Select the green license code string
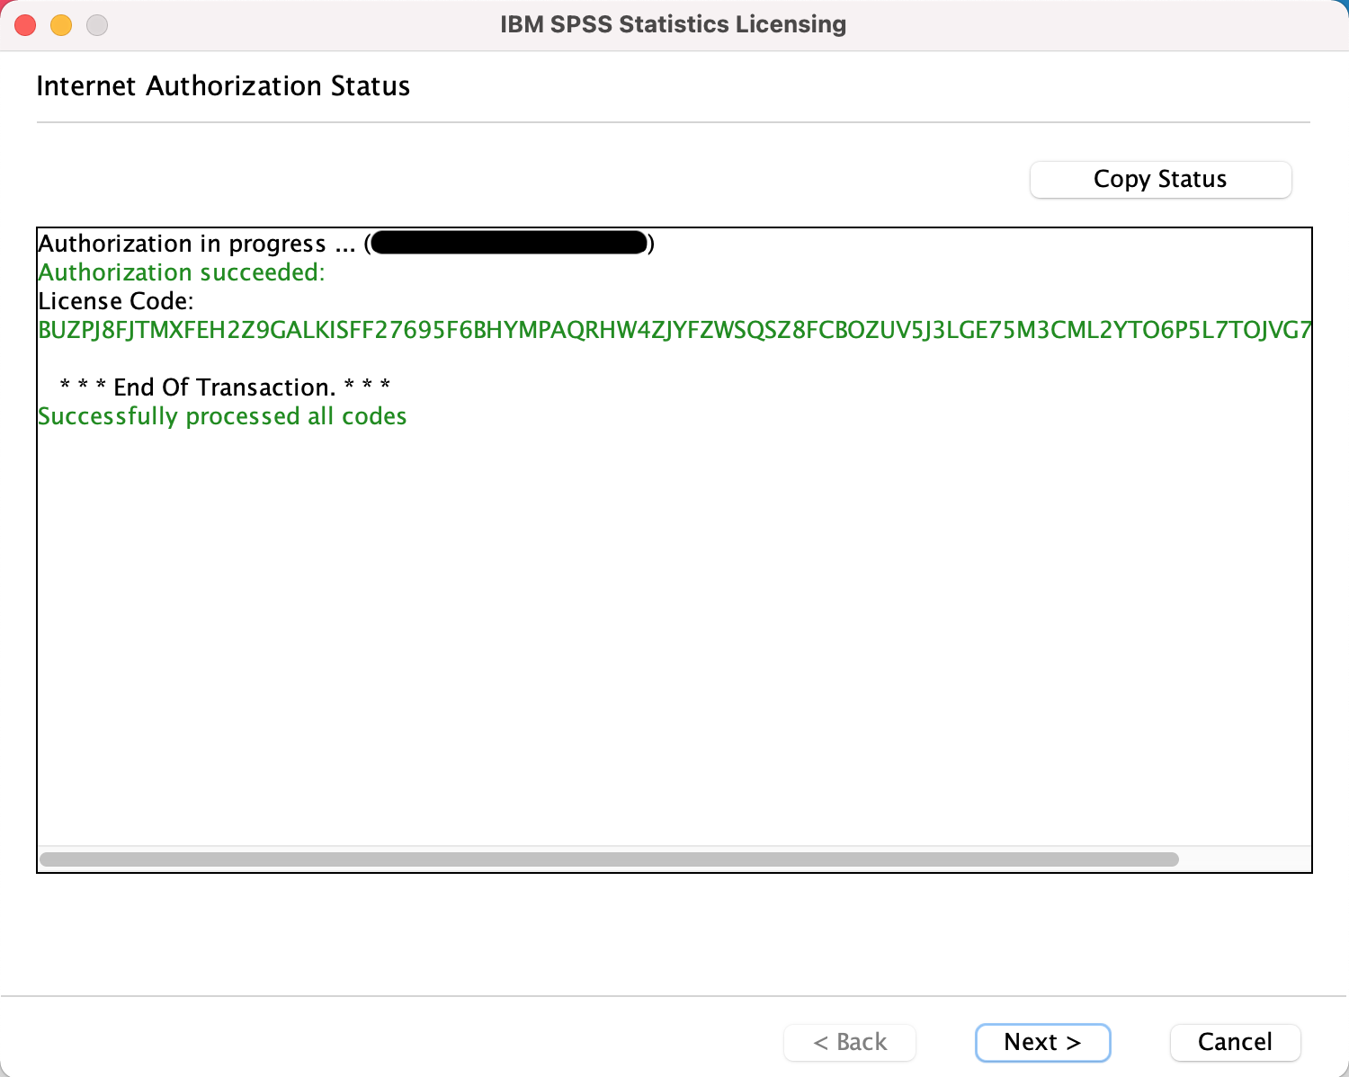Viewport: 1349px width, 1077px height. click(674, 330)
